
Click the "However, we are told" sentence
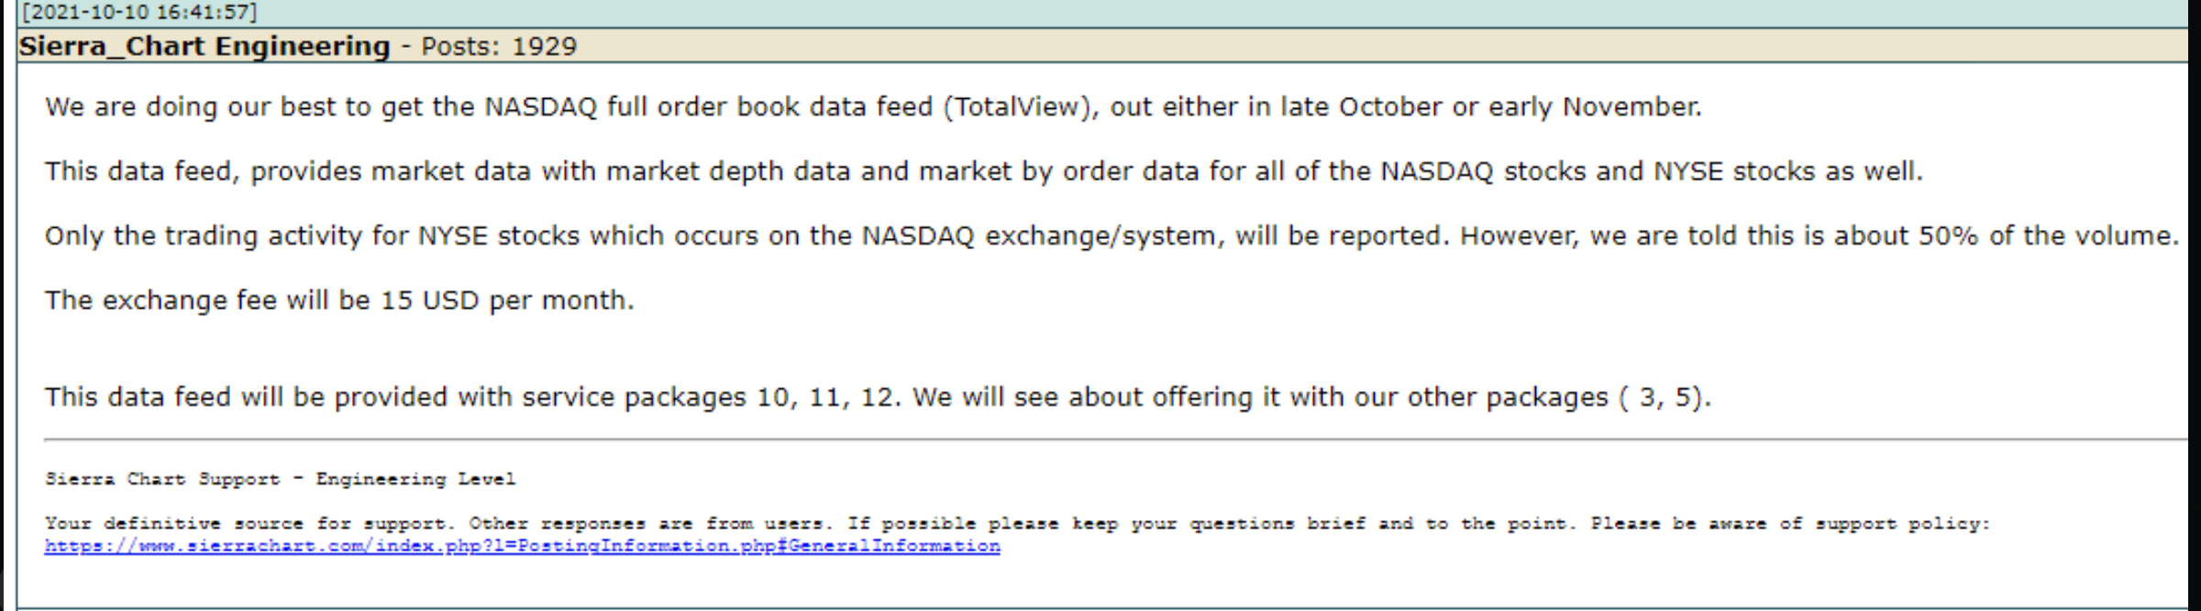point(1818,236)
